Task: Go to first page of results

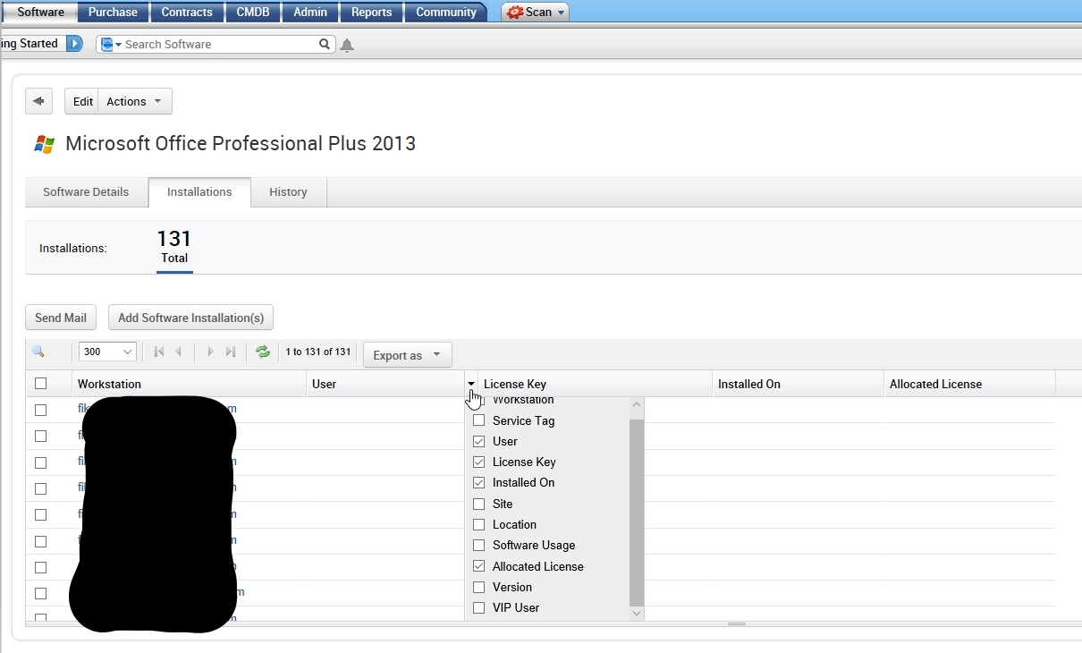Action: (x=159, y=352)
